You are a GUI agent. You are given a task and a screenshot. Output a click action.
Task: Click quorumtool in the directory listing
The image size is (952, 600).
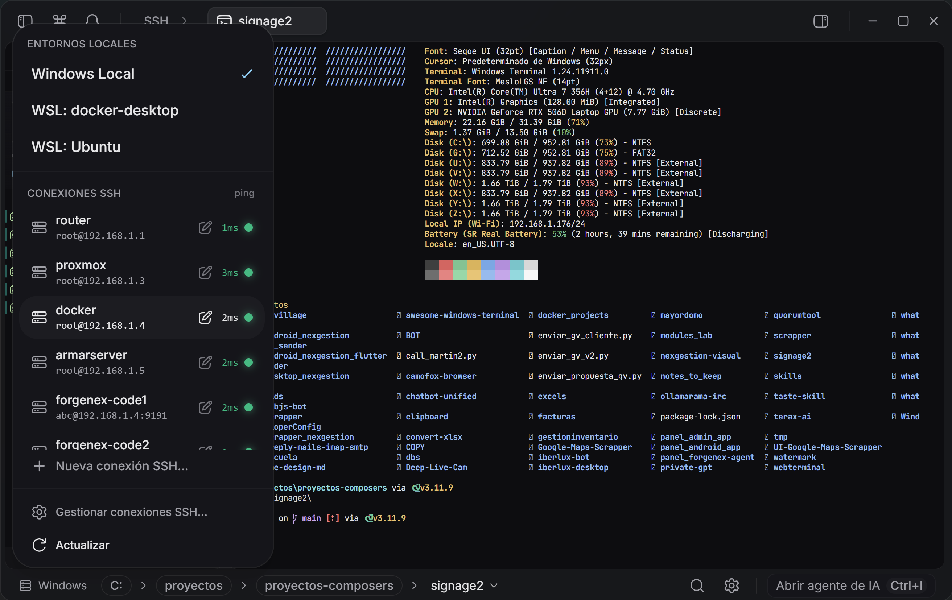(797, 315)
